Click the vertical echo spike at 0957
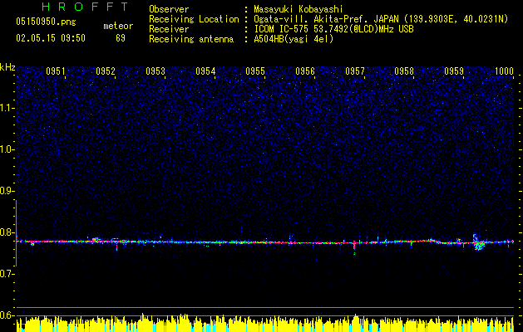 tap(354, 247)
